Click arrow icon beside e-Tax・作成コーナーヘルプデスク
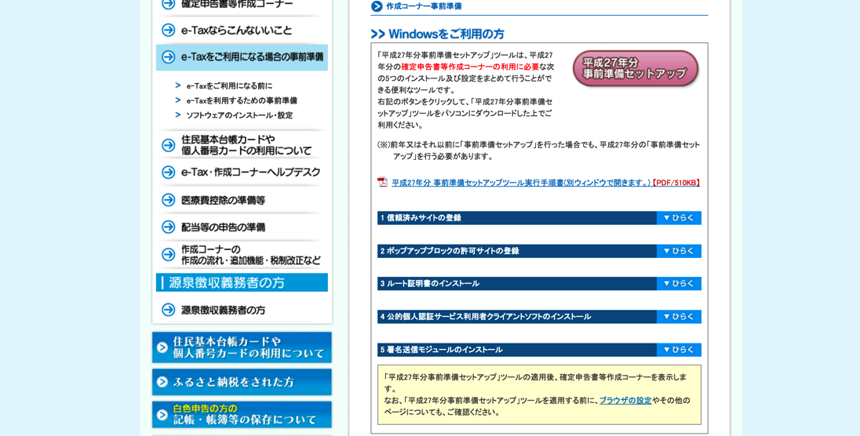 (169, 173)
